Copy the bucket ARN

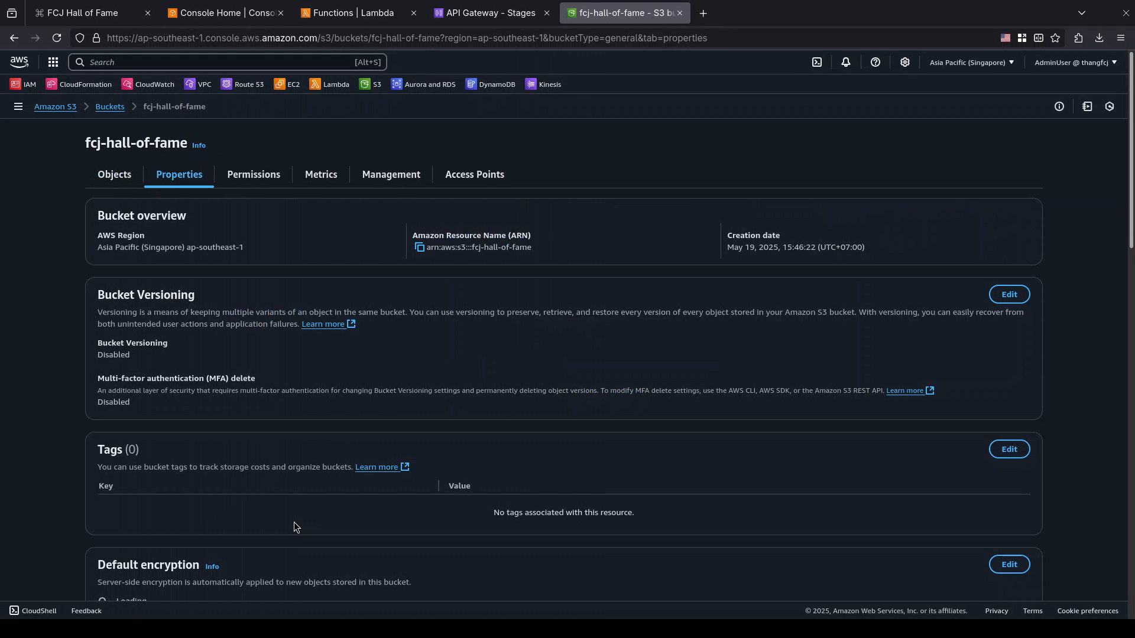(419, 248)
